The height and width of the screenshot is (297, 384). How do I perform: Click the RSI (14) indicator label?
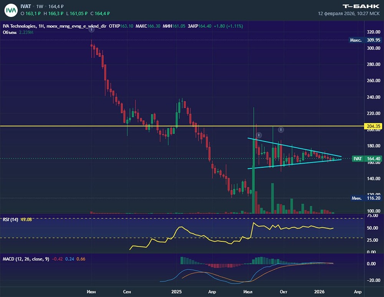click(10, 219)
